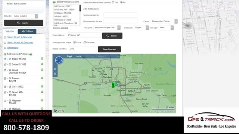
Task: Click the magnifier icon in the sidebar Search button
Action: [x=18, y=23]
